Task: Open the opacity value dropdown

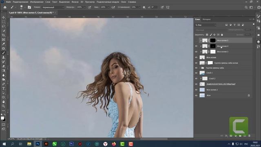Action: (84, 7)
